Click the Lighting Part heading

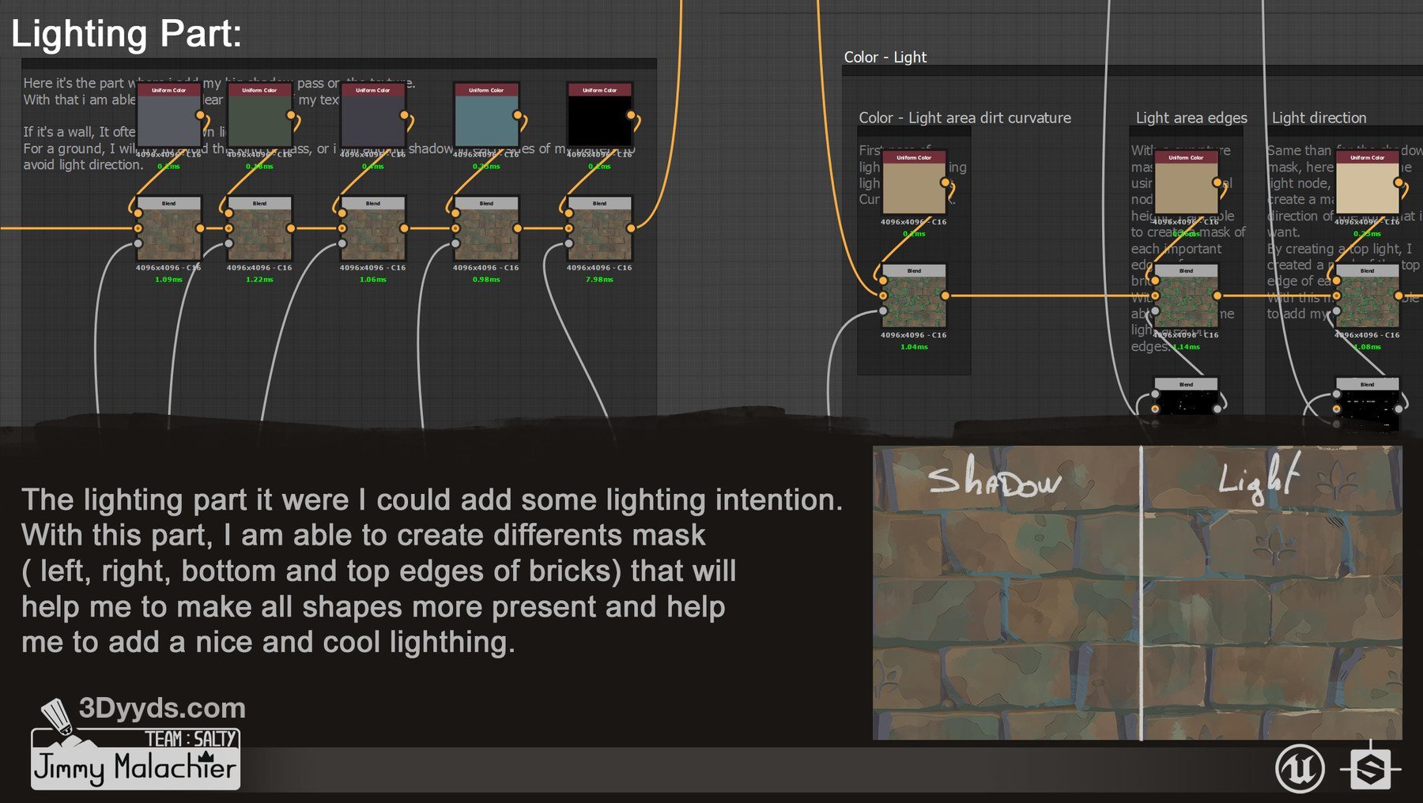(126, 34)
